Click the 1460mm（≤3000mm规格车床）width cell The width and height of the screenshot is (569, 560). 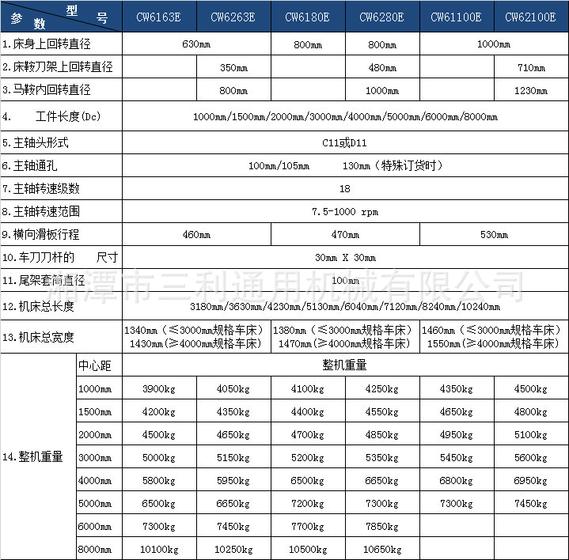495,337
